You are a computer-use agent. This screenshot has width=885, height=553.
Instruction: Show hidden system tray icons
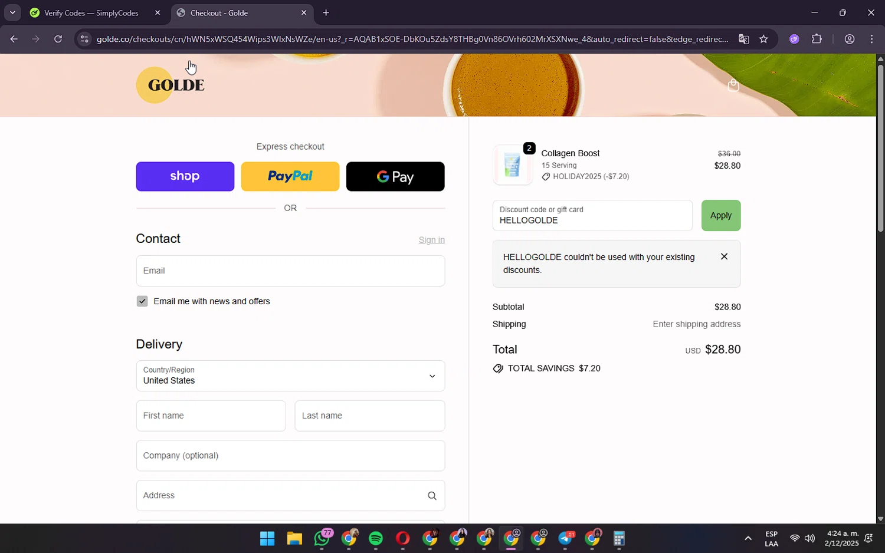[748, 538]
